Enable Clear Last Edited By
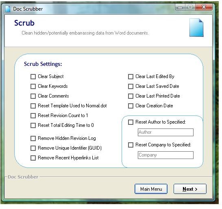This screenshot has width=222, height=209. [x=131, y=76]
